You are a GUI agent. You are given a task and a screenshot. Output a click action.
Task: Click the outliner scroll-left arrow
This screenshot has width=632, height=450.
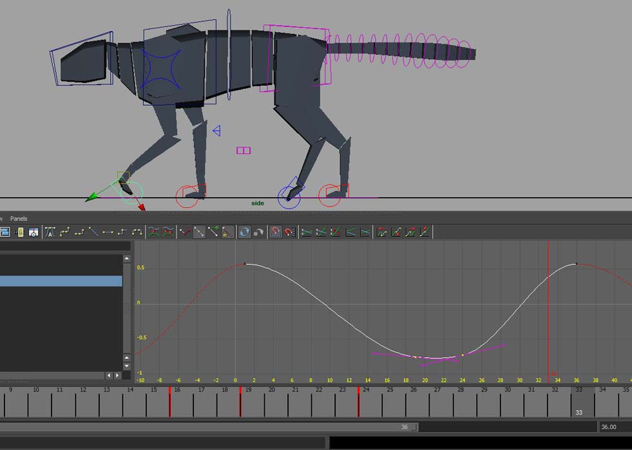[109, 375]
